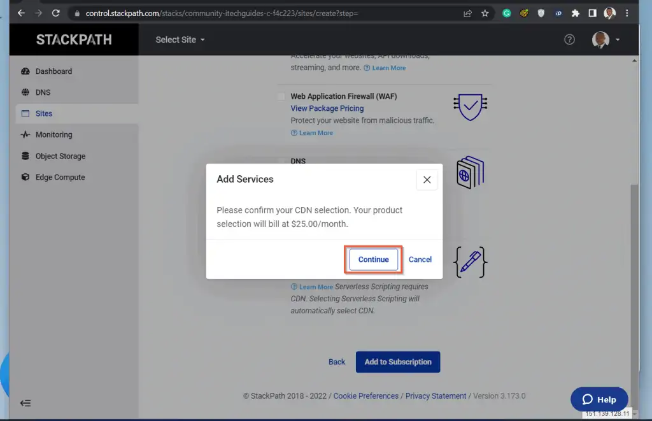Screen dimensions: 652x421
Task: Click Continue in the Add Services dialog
Action: 373,259
